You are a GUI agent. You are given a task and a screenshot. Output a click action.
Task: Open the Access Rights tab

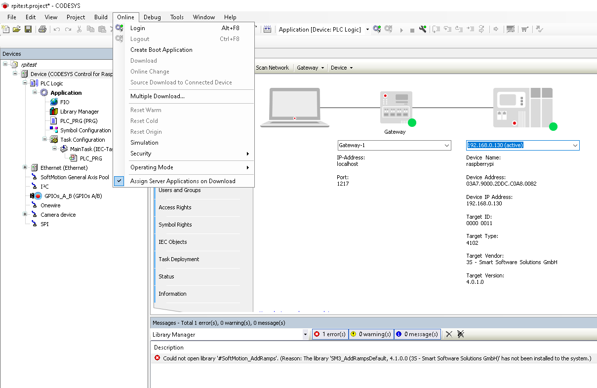198,207
